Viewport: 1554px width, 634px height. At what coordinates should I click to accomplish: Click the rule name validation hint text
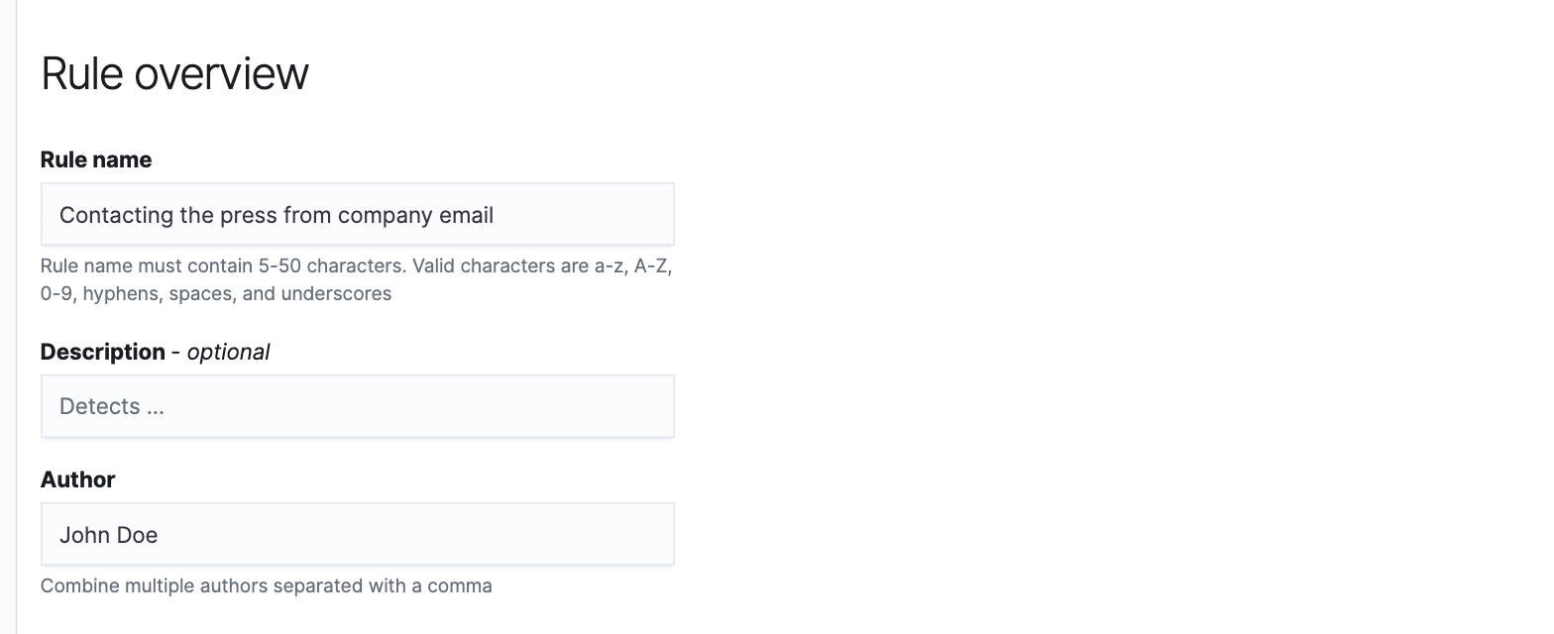tap(356, 278)
